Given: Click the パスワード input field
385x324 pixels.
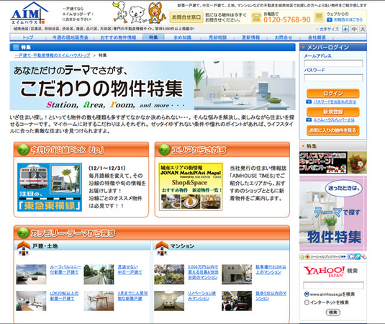Looking at the screenshot, I should (x=333, y=78).
